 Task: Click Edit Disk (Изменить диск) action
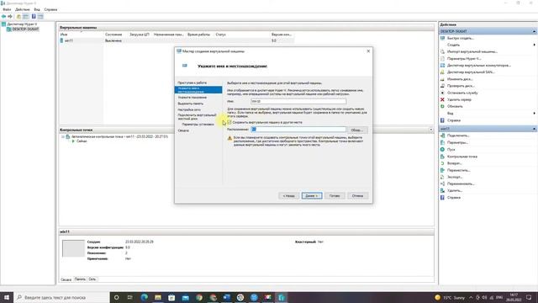tap(460, 79)
